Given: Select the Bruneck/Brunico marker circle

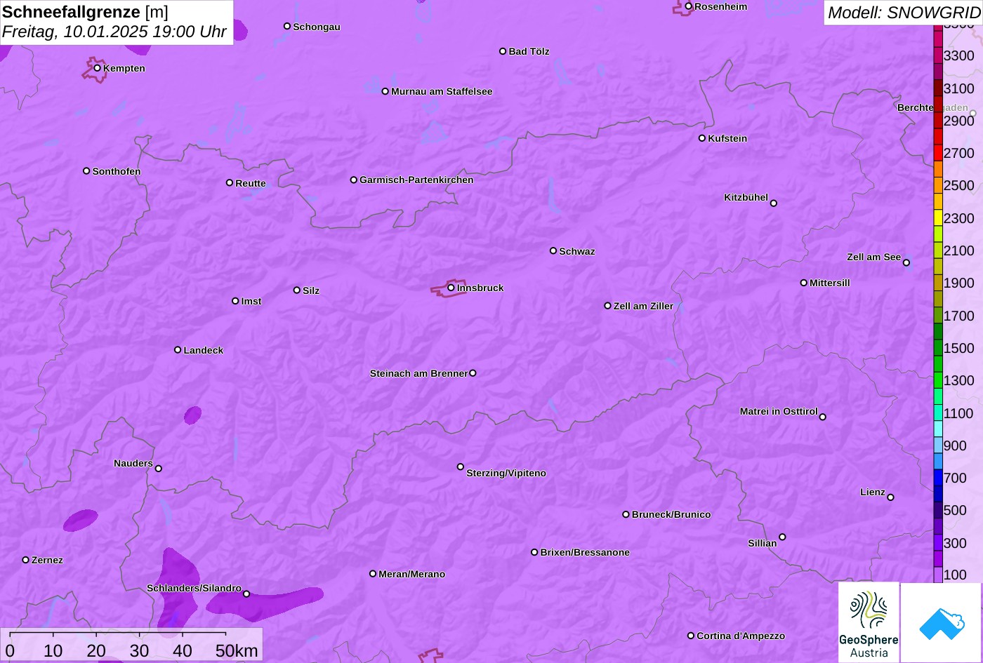Looking at the screenshot, I should 626,514.
